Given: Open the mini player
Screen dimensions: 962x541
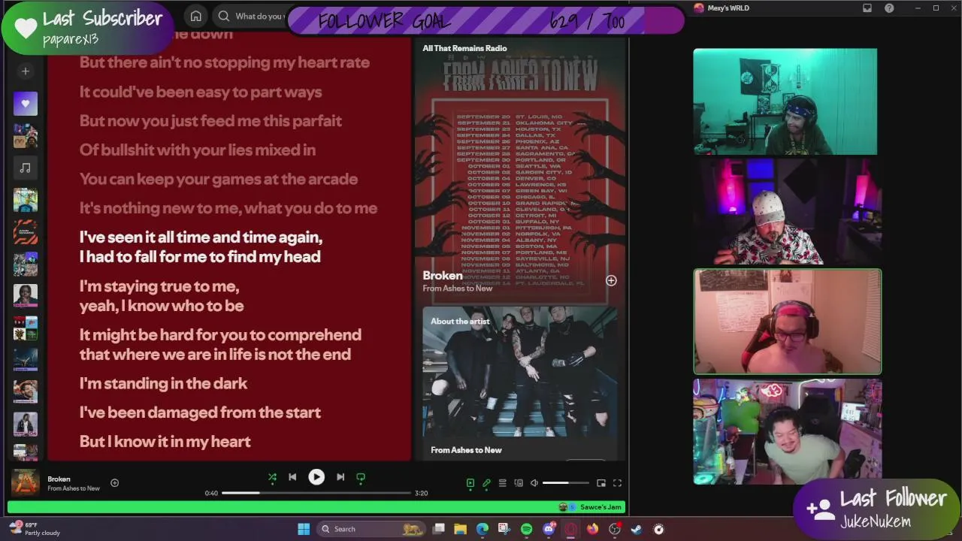Looking at the screenshot, I should click(x=601, y=483).
